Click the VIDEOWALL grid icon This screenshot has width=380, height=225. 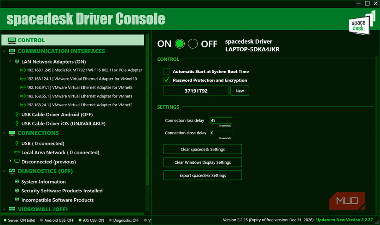tap(12, 209)
